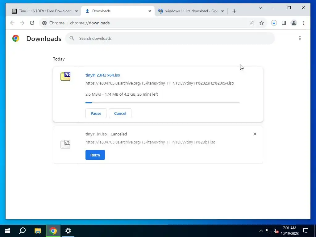Open tiny11 23H2 x64.iso file link

click(102, 75)
